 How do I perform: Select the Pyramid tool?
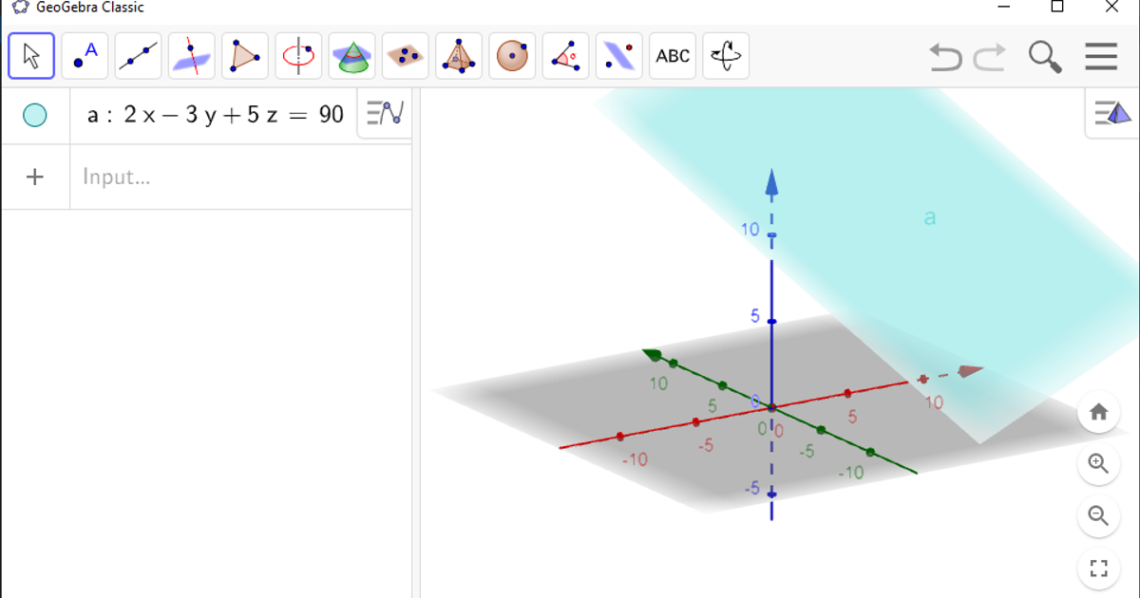point(458,56)
